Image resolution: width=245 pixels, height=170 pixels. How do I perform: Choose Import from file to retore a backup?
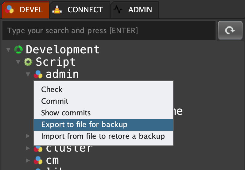pos(103,136)
